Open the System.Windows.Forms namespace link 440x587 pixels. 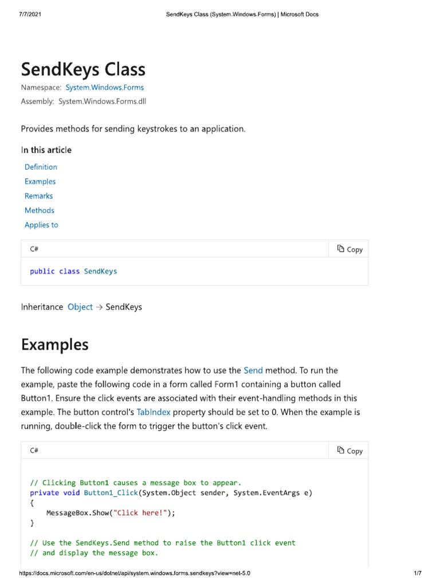[105, 88]
